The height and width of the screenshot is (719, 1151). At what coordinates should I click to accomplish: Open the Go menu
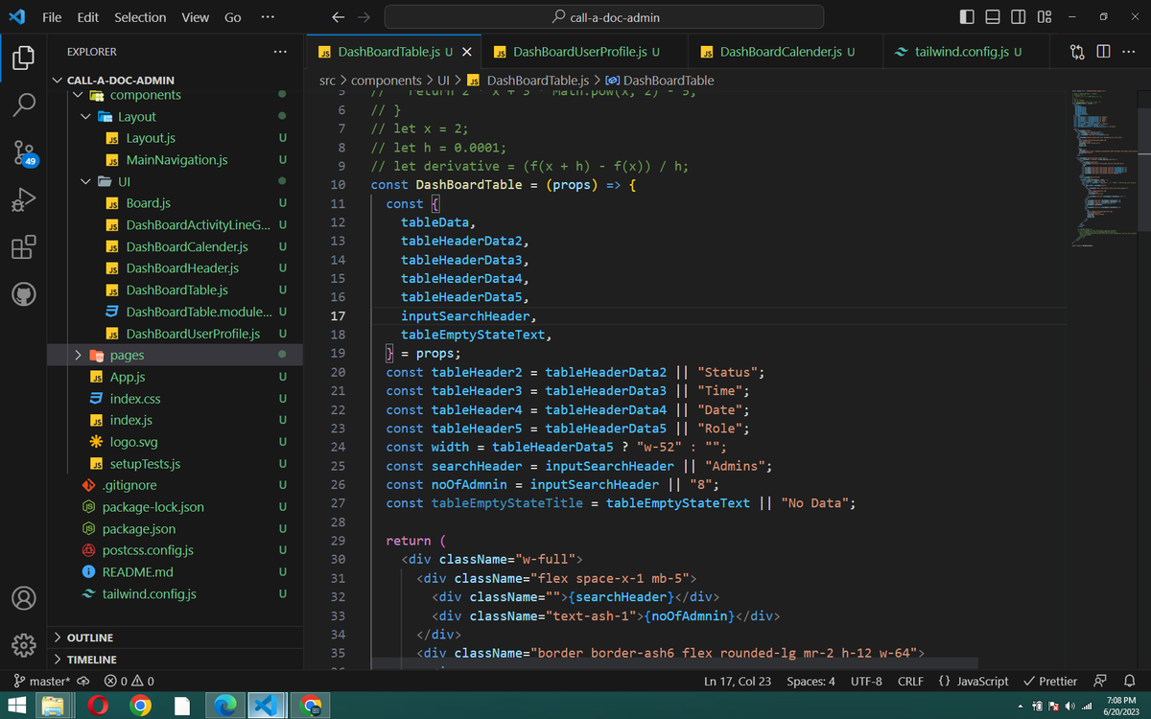pyautogui.click(x=232, y=17)
